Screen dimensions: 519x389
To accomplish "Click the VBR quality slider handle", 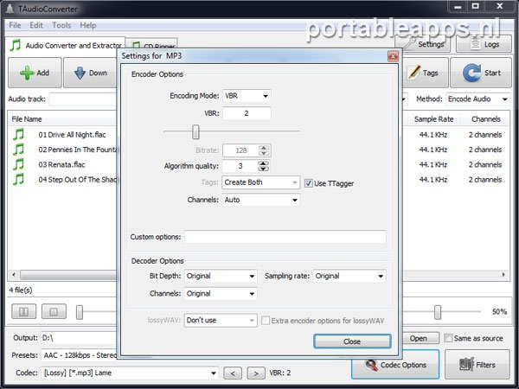I will click(x=195, y=131).
